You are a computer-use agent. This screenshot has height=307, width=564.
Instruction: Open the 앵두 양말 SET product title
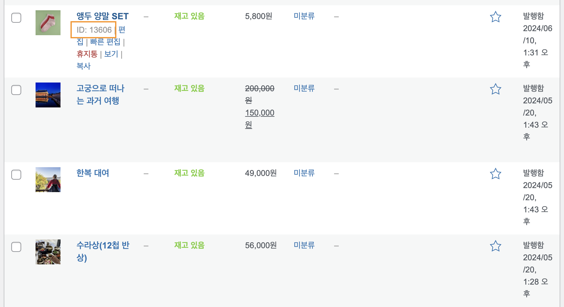coord(103,16)
